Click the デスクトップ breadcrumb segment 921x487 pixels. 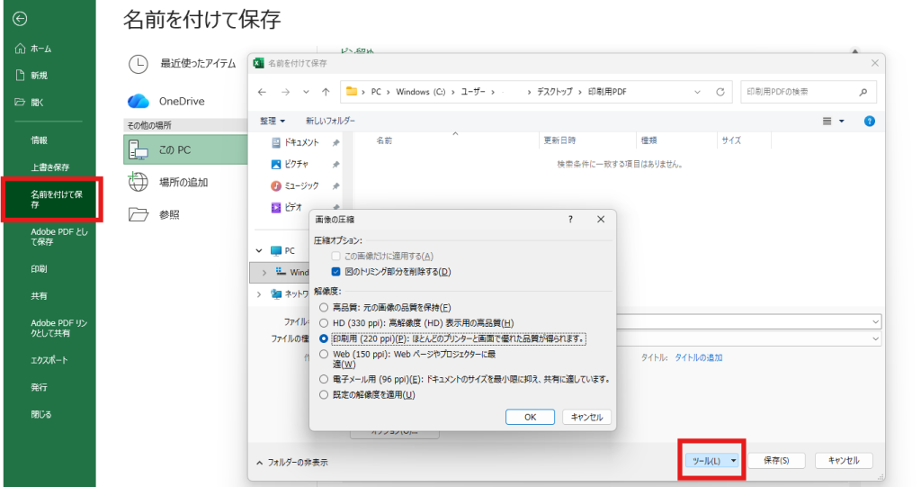[x=554, y=92]
